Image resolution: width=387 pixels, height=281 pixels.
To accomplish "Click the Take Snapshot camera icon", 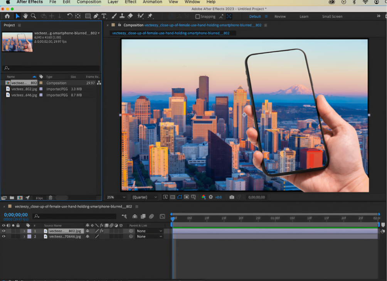I will click(231, 197).
